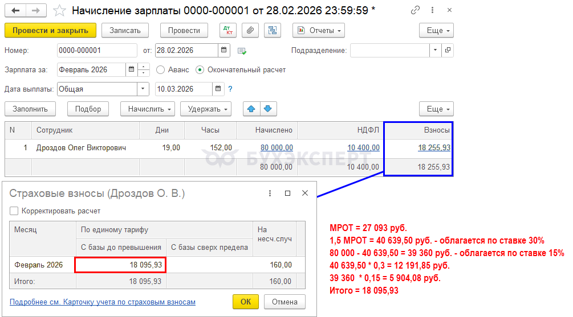573x317 pixels.
Task: Click the empty Подразделение input field
Action: [390, 50]
